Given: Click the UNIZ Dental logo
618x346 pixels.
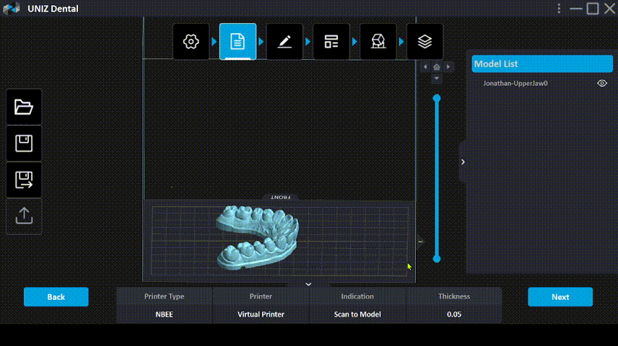Looking at the screenshot, I should pyautogui.click(x=12, y=8).
